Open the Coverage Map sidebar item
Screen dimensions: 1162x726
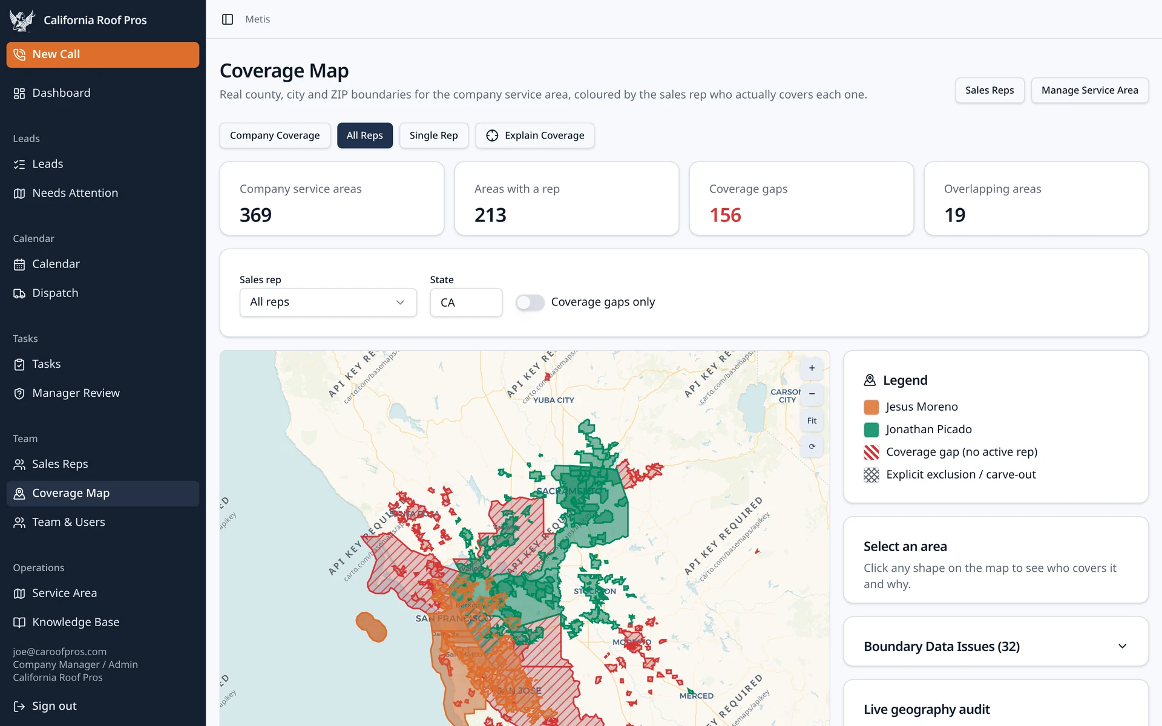click(x=103, y=494)
